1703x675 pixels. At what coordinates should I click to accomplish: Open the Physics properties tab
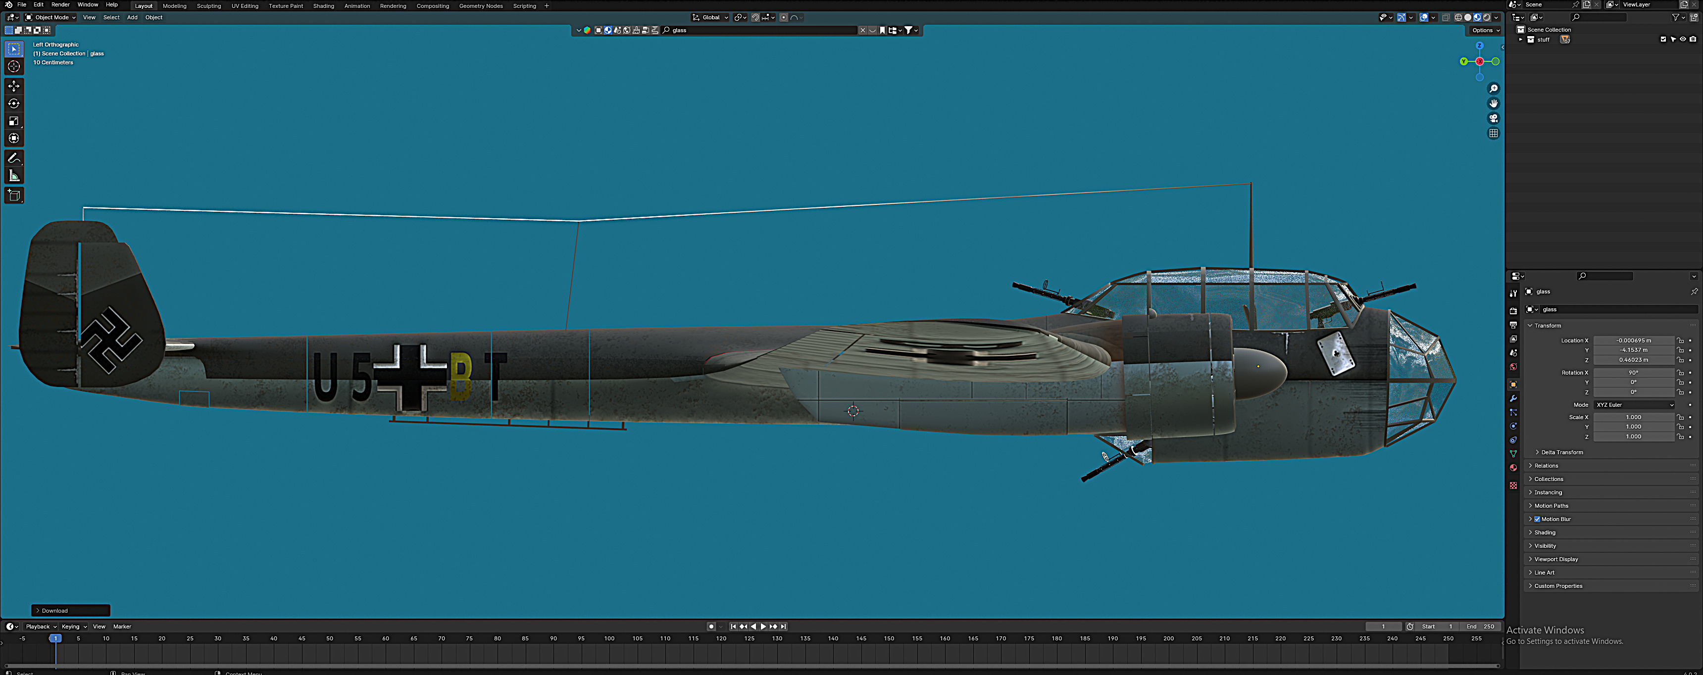click(1513, 426)
